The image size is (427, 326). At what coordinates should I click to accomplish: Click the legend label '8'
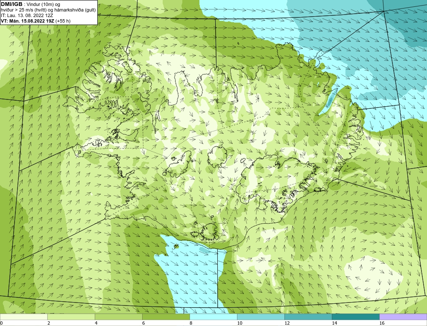pyautogui.click(x=191, y=323)
